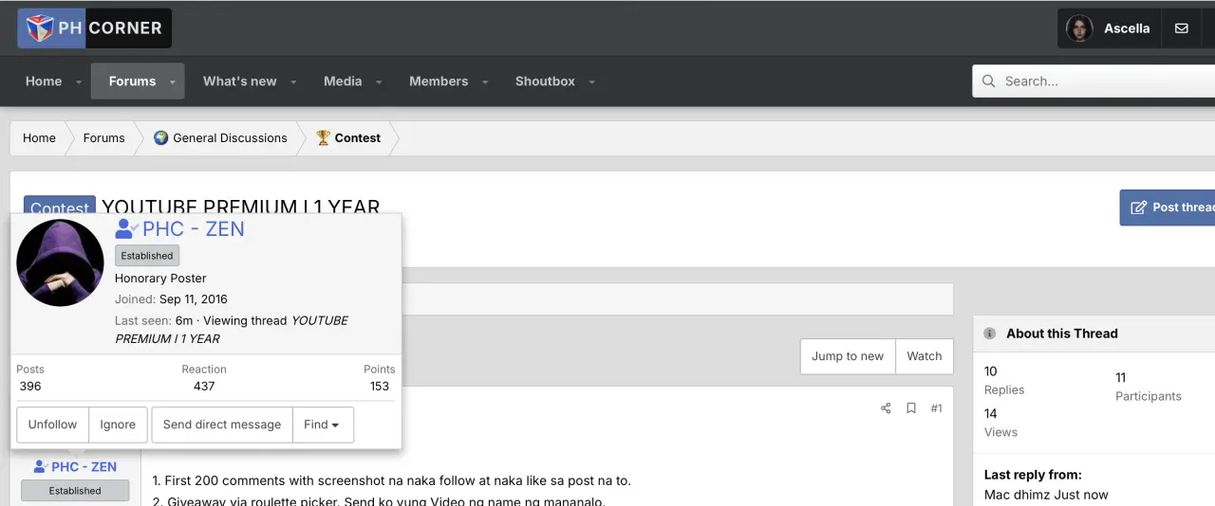Image resolution: width=1215 pixels, height=506 pixels.
Task: Go to Home in navigation bar
Action: [x=44, y=81]
